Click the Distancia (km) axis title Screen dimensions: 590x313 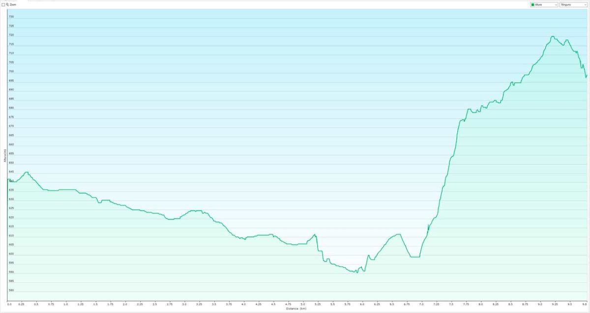tap(295, 309)
